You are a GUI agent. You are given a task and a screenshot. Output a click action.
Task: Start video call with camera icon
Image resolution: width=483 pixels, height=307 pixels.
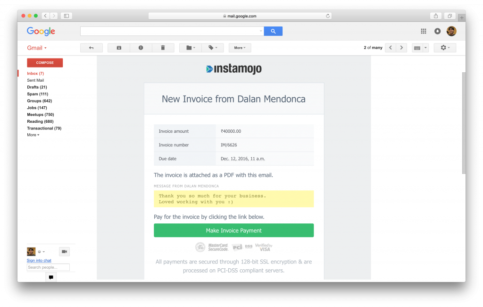tap(64, 252)
